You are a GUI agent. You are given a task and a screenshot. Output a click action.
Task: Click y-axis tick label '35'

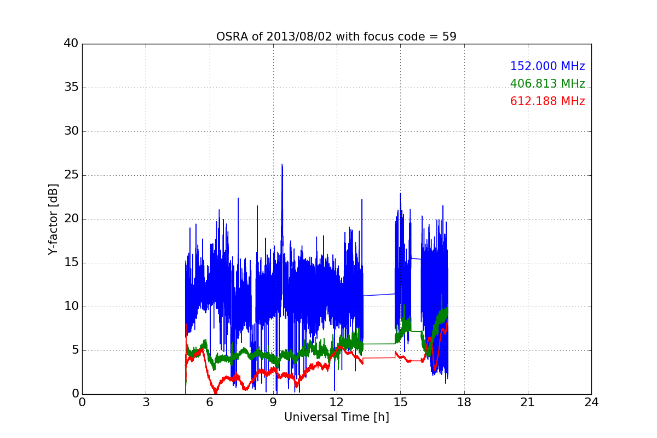click(71, 88)
